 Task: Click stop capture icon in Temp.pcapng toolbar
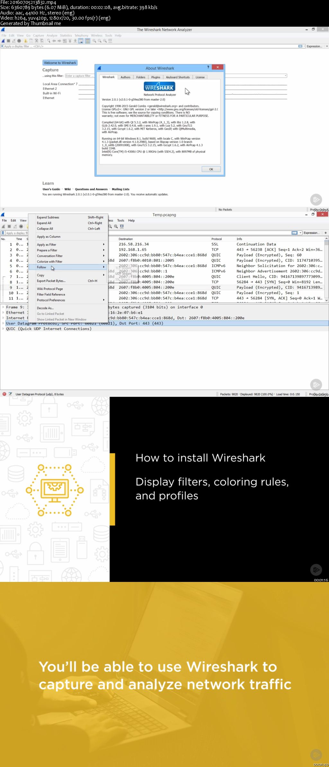click(9, 226)
